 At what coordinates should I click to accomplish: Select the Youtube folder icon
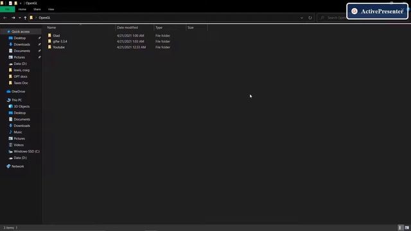tap(49, 47)
